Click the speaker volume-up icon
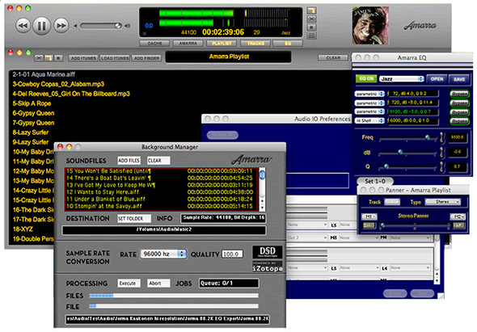This screenshot has width=477, height=332. point(128,26)
